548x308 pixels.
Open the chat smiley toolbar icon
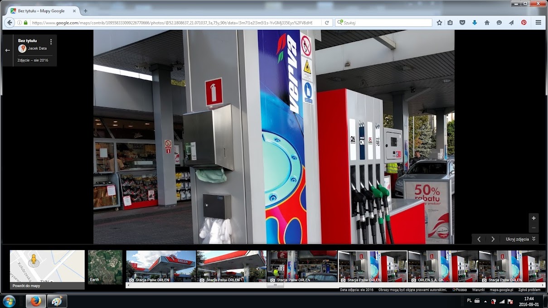499,23
